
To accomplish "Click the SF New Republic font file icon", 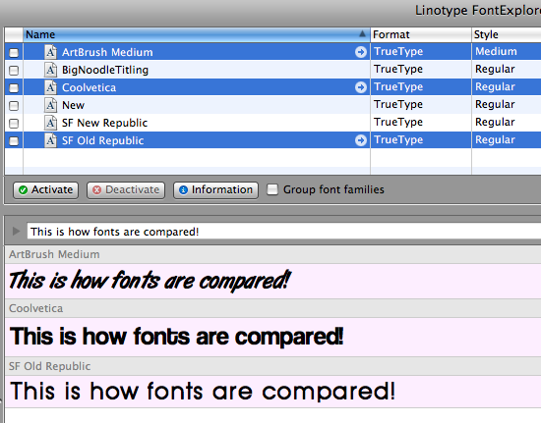I will (x=51, y=123).
